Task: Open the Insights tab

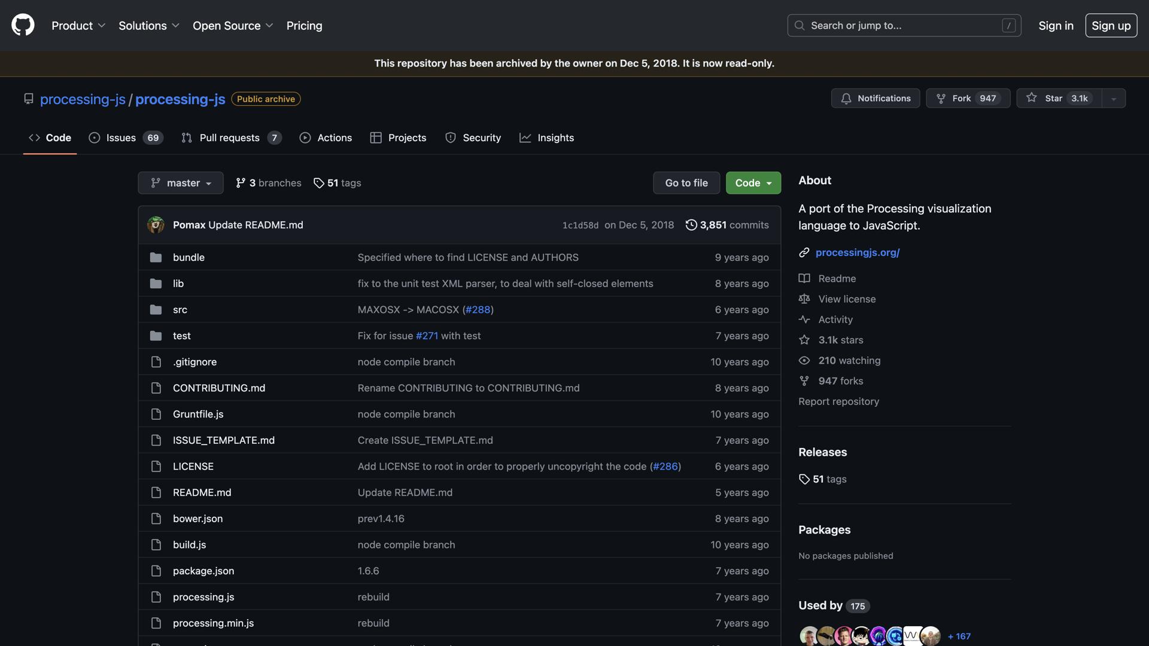Action: (x=555, y=138)
